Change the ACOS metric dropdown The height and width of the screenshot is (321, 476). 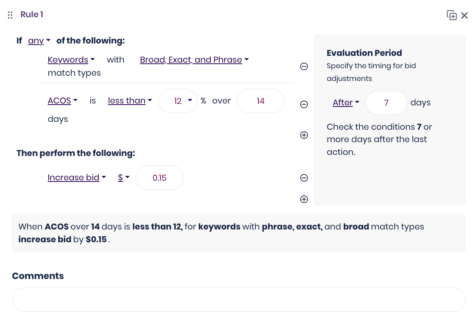pos(63,100)
